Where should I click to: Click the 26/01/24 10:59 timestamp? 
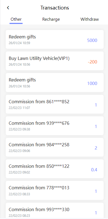pos(19,43)
